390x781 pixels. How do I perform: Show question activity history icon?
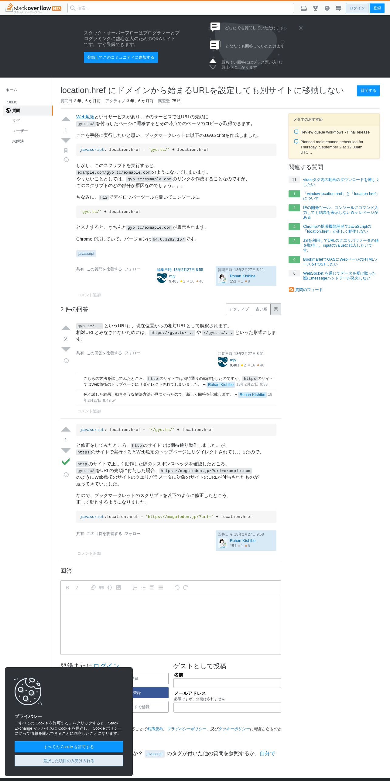point(66,160)
